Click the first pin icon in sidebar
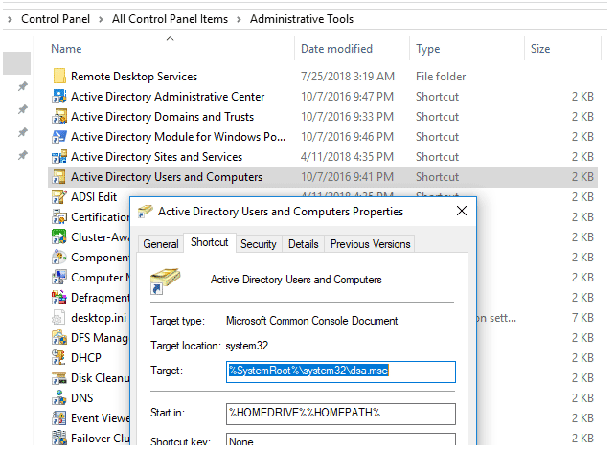Viewport: 616px width, 450px height. 23,86
